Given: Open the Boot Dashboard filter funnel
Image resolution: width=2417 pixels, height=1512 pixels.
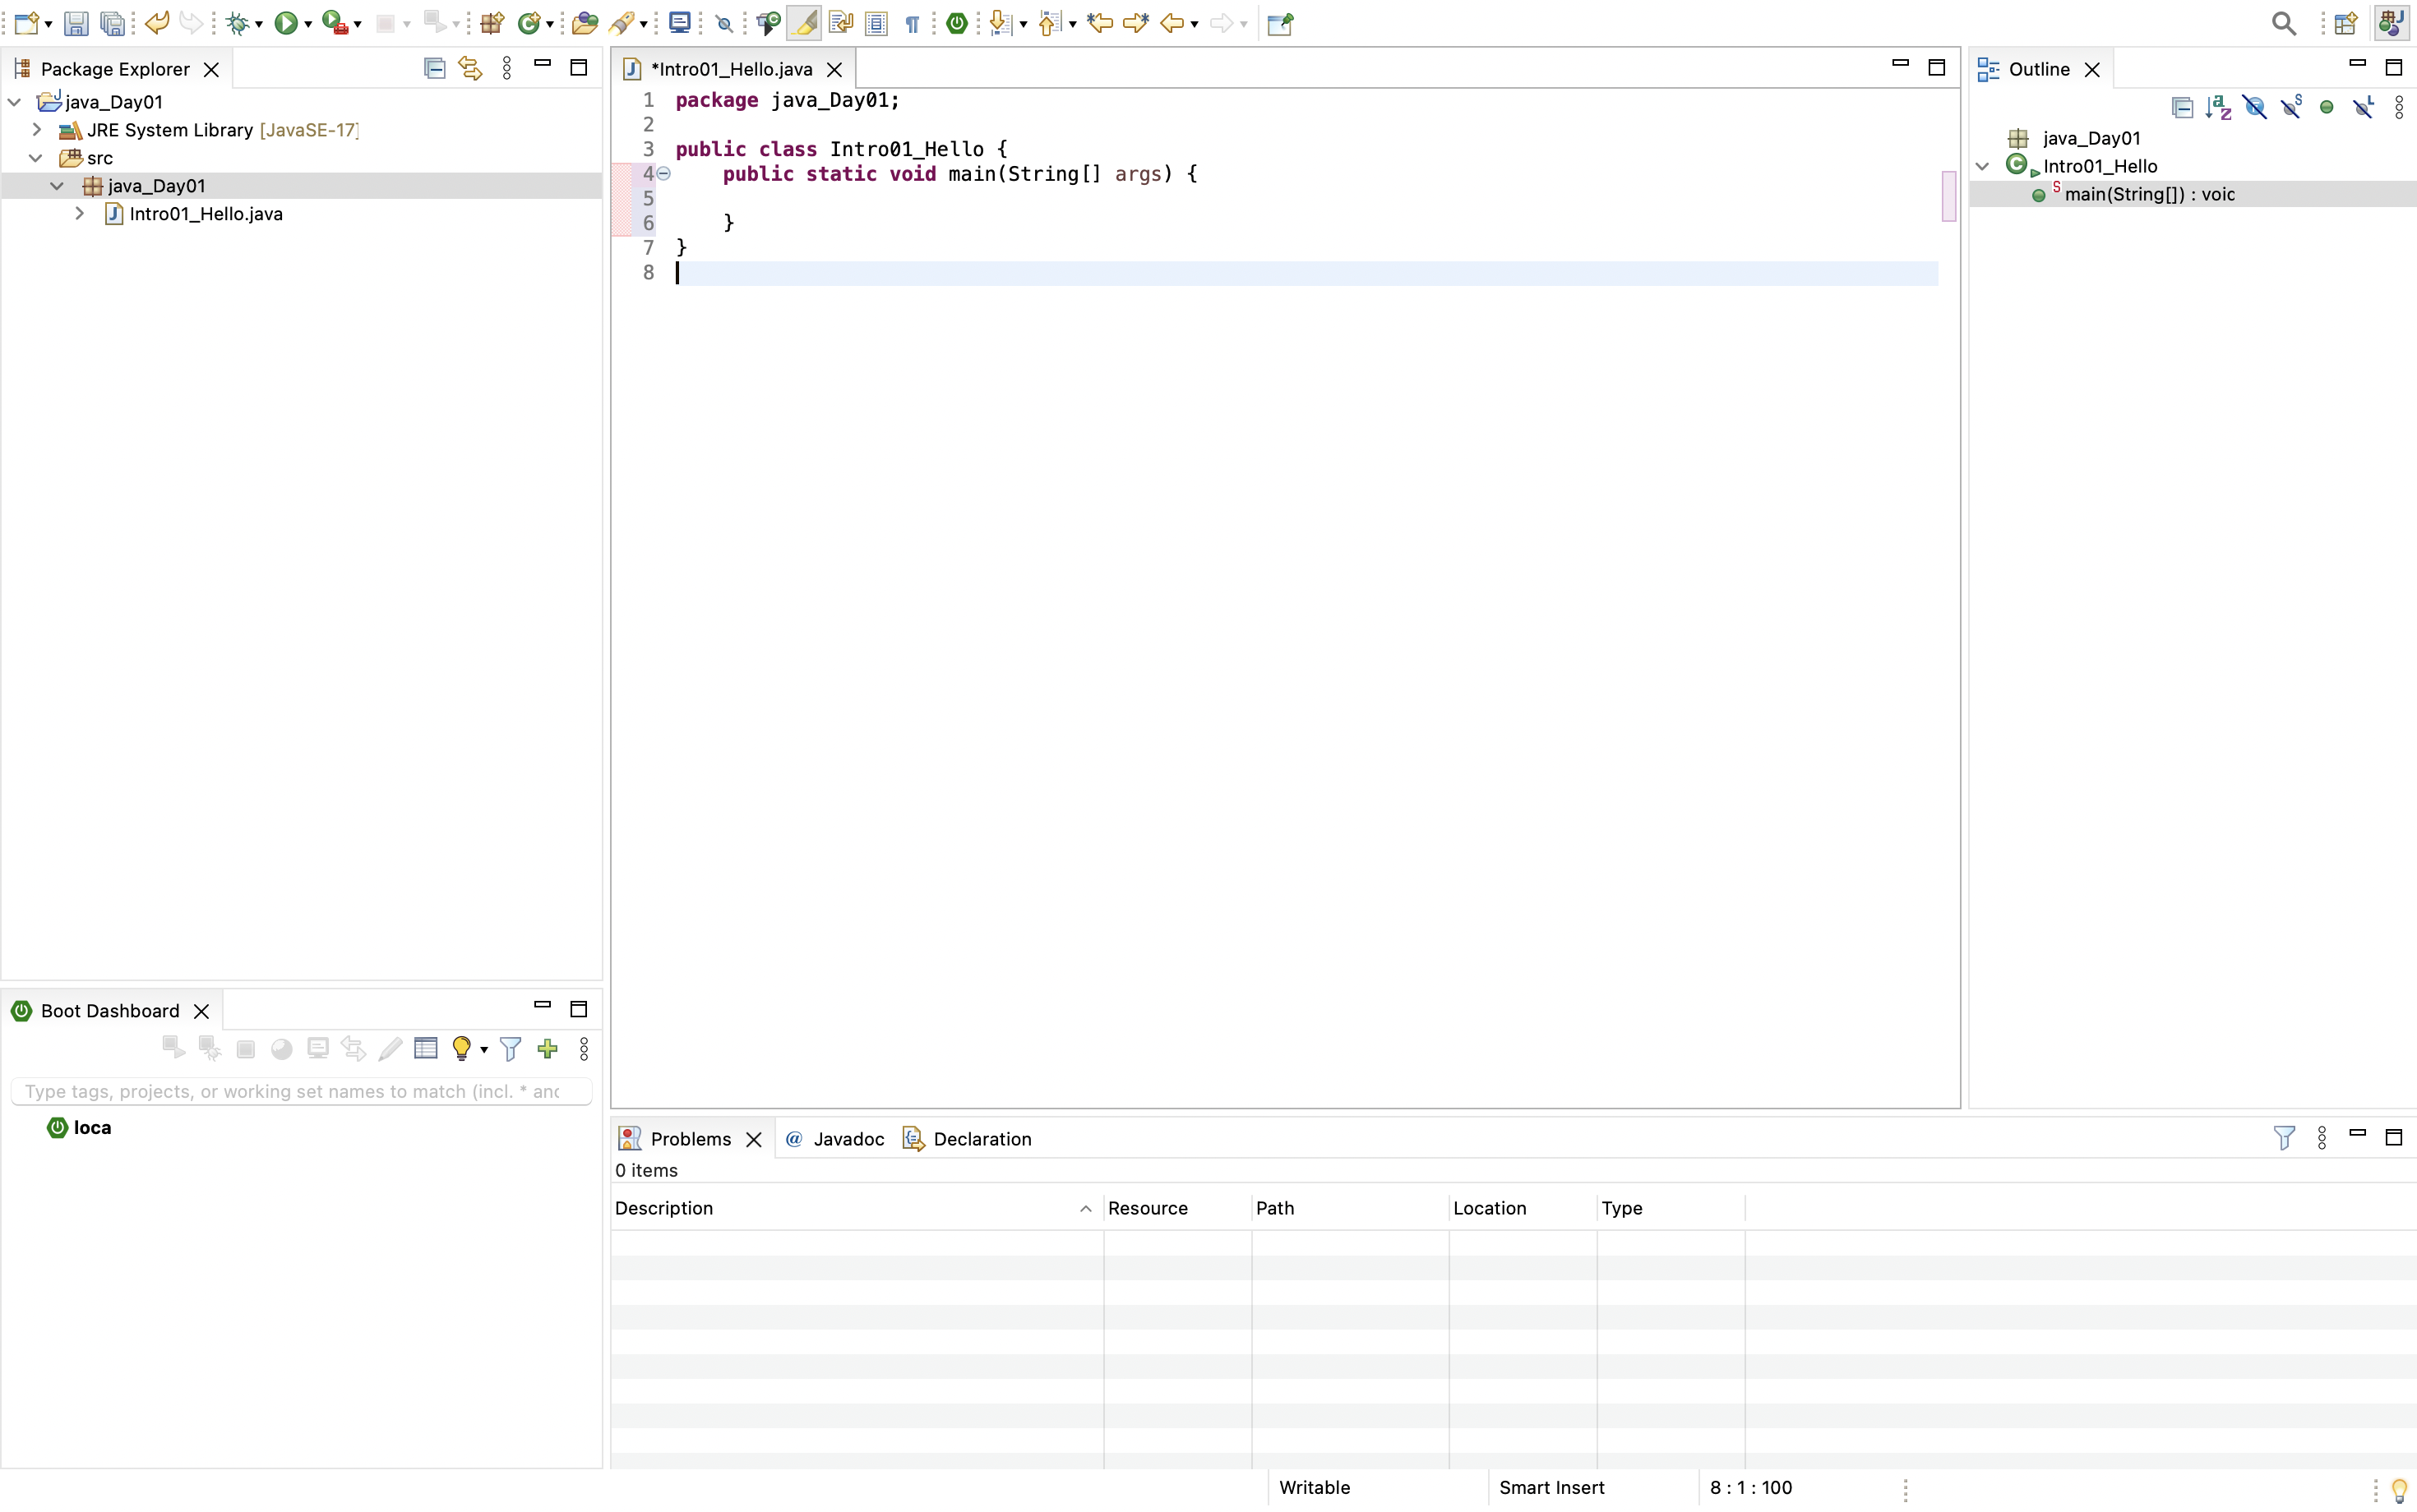Looking at the screenshot, I should [511, 1048].
